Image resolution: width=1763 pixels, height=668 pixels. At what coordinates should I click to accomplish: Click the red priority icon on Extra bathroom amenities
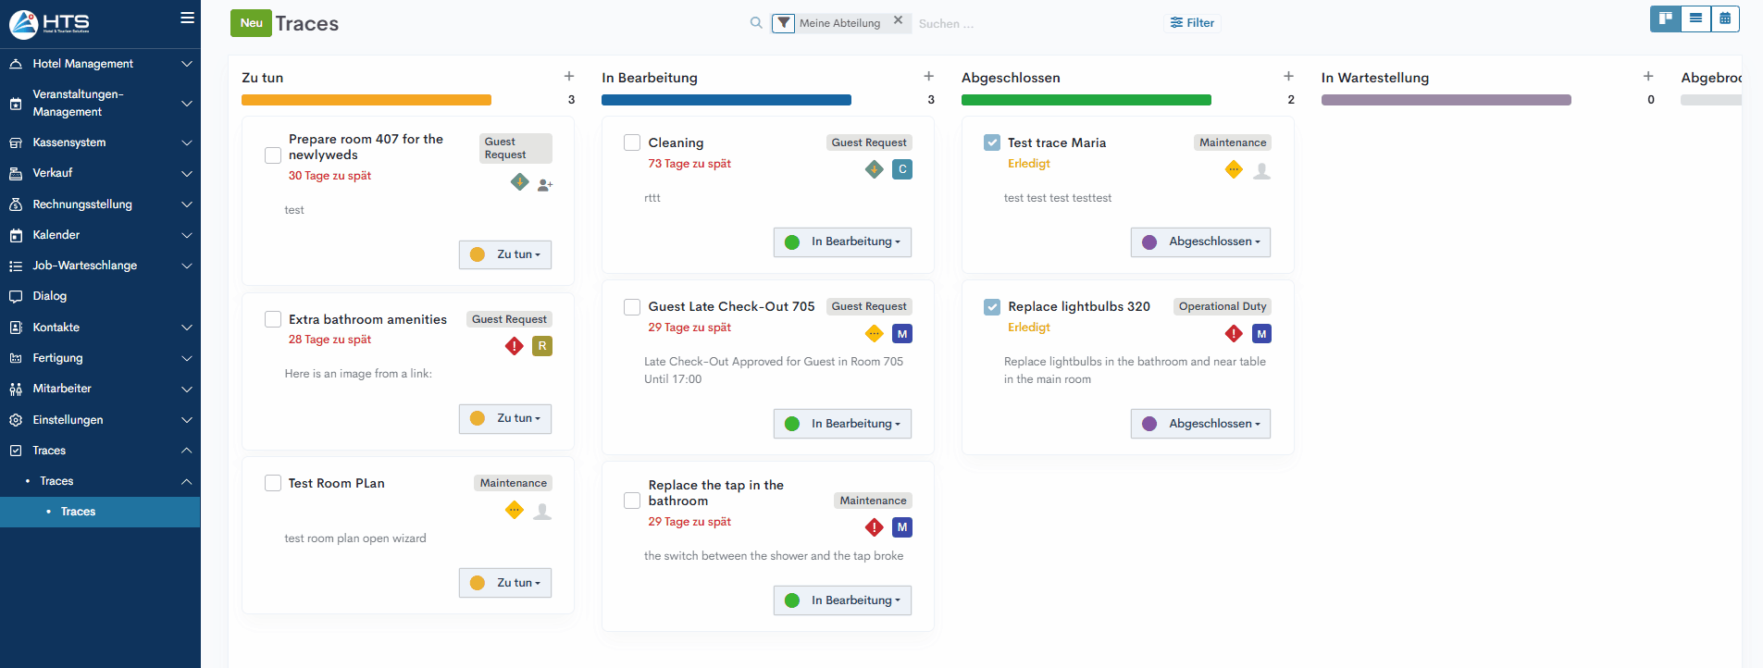[515, 346]
